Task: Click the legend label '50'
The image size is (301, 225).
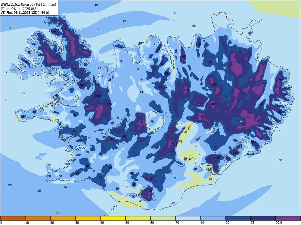Action: (x=127, y=223)
